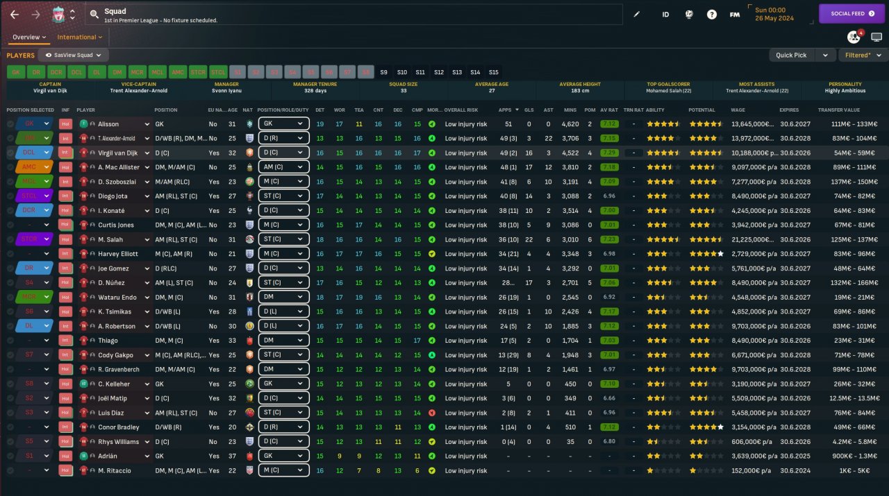Open the Filtered* dropdown
This screenshot has height=496, width=889.
[863, 55]
